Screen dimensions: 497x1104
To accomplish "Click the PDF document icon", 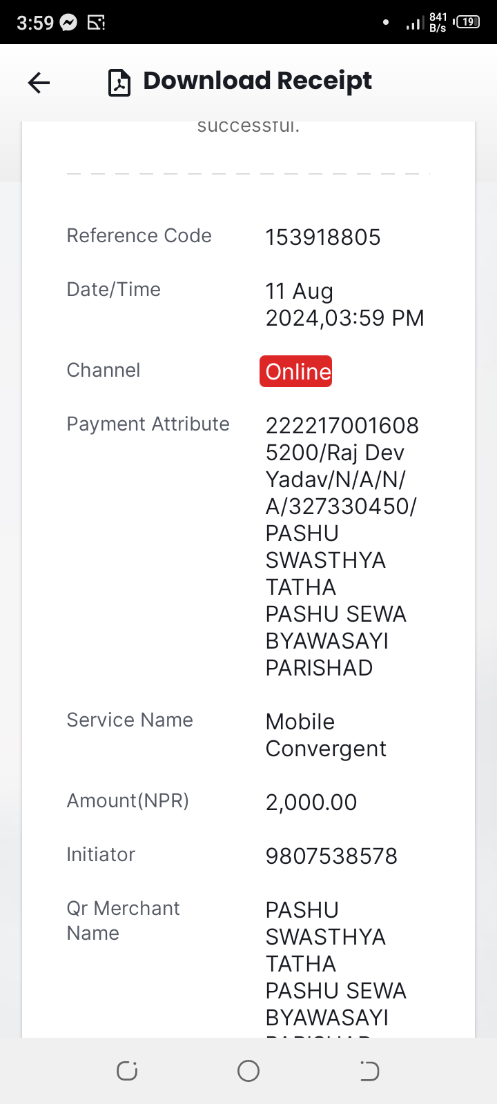I will point(119,83).
